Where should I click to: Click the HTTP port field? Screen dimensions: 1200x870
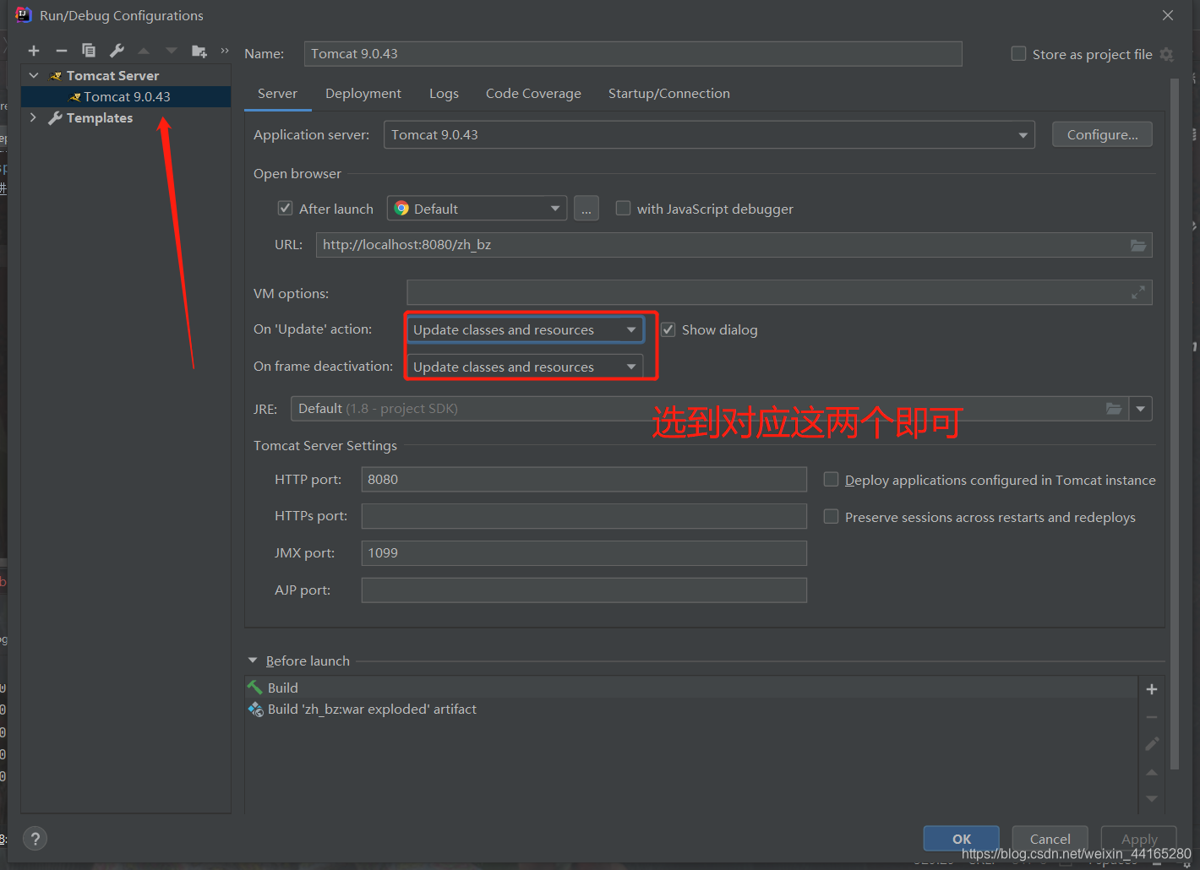584,479
